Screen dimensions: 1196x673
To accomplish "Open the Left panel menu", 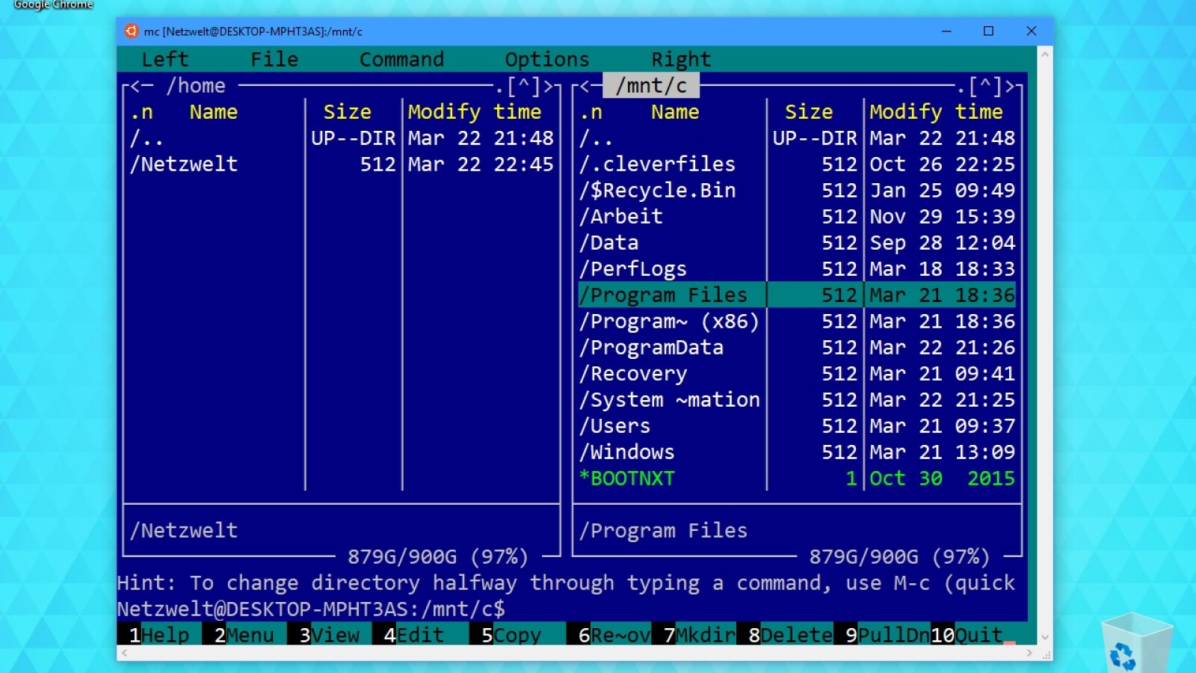I will tap(164, 59).
